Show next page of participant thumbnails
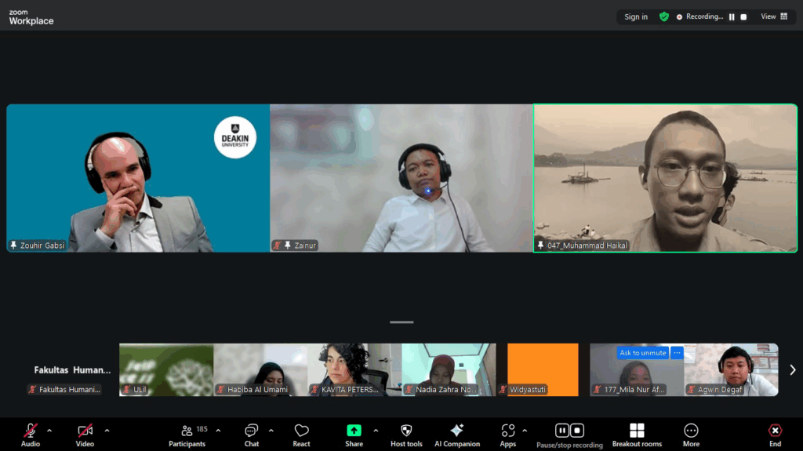 pos(792,369)
